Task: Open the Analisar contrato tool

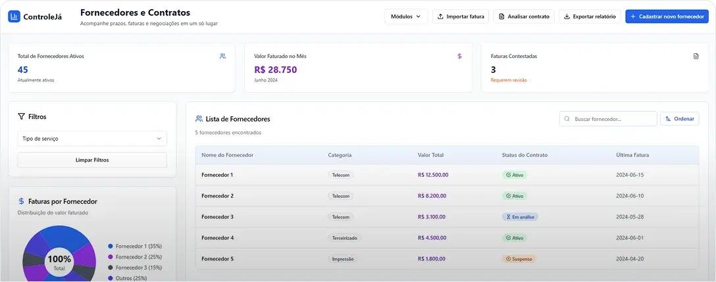Action: (524, 16)
